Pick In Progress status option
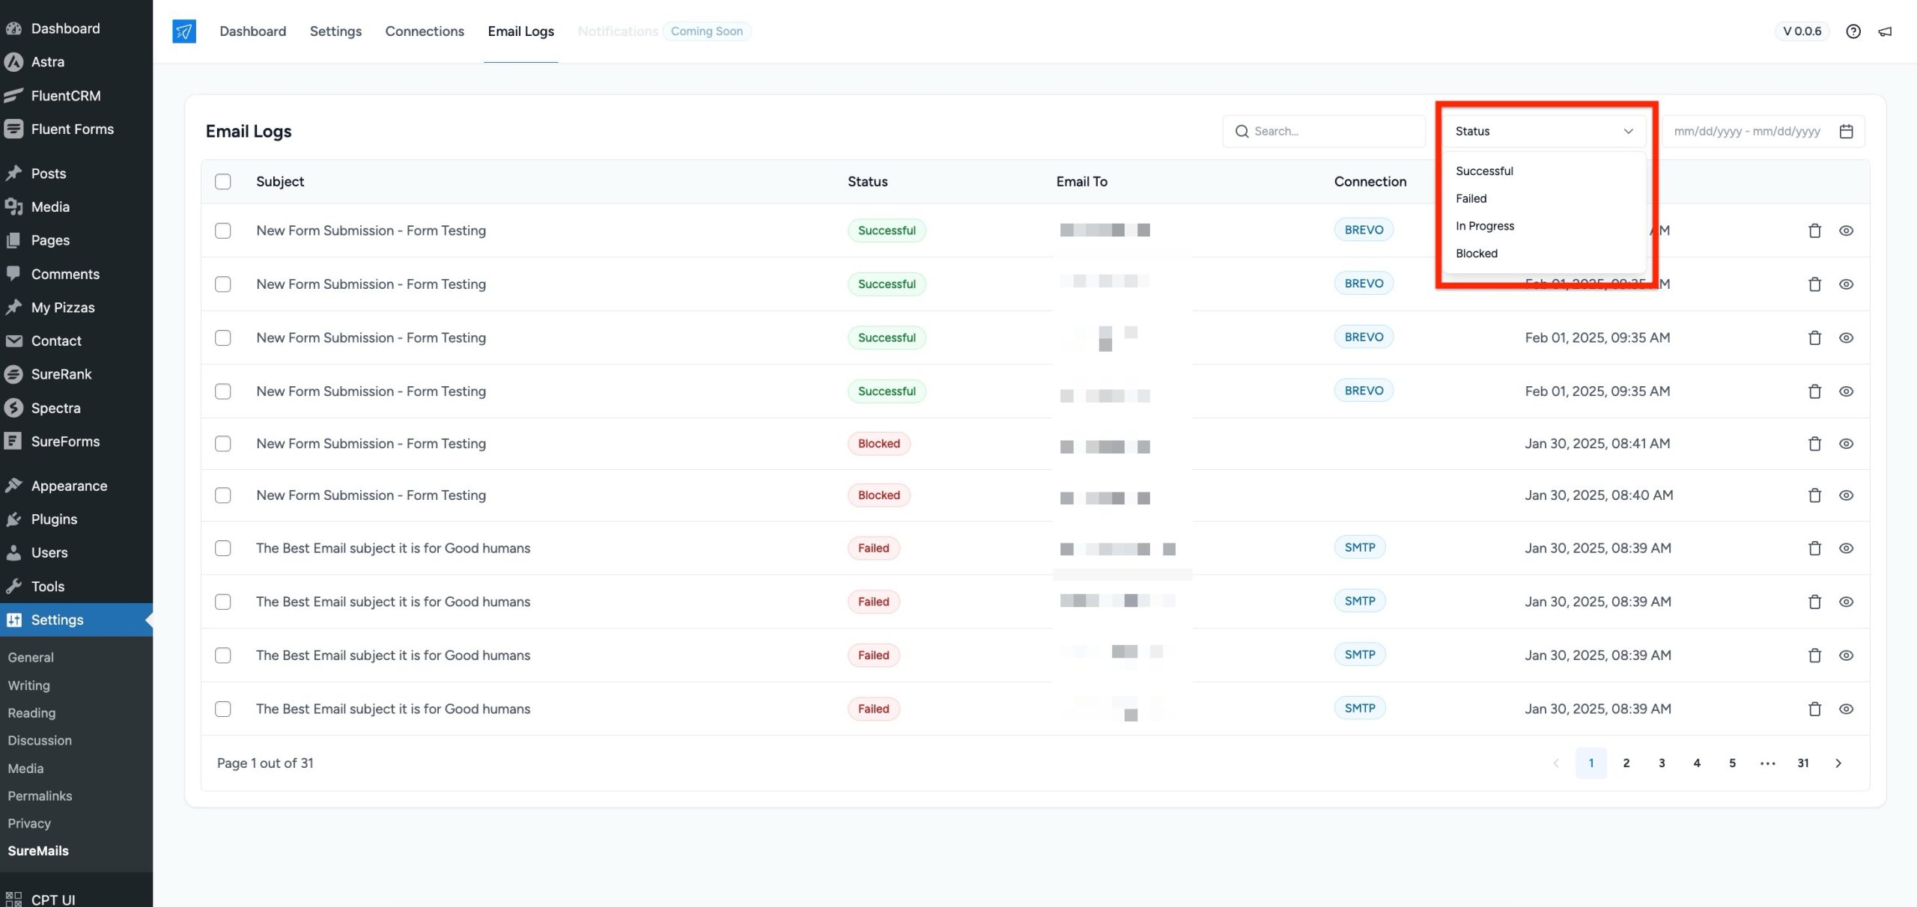Screen dimensions: 1917x907 [x=1484, y=226]
